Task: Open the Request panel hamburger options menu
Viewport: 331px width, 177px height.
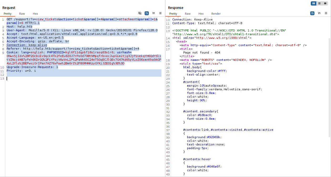Action: pos(160,13)
